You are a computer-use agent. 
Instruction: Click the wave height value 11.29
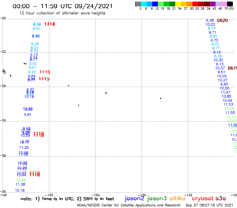click(x=24, y=148)
